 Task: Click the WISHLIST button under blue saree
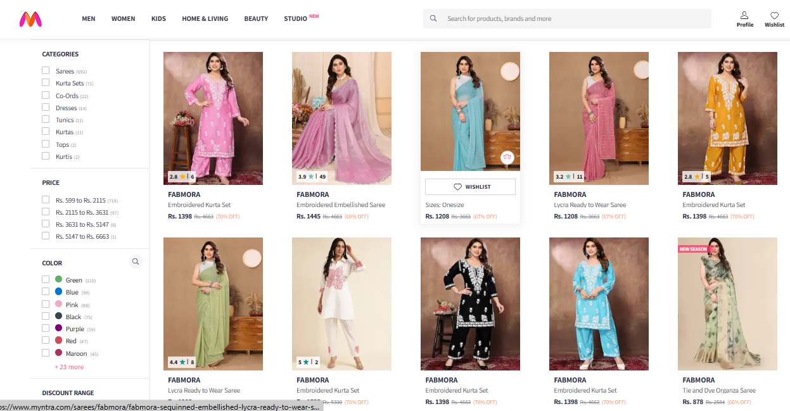click(x=470, y=187)
